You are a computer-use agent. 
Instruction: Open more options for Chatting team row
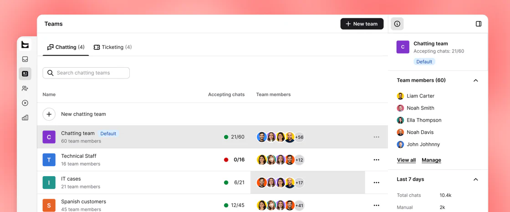point(376,137)
